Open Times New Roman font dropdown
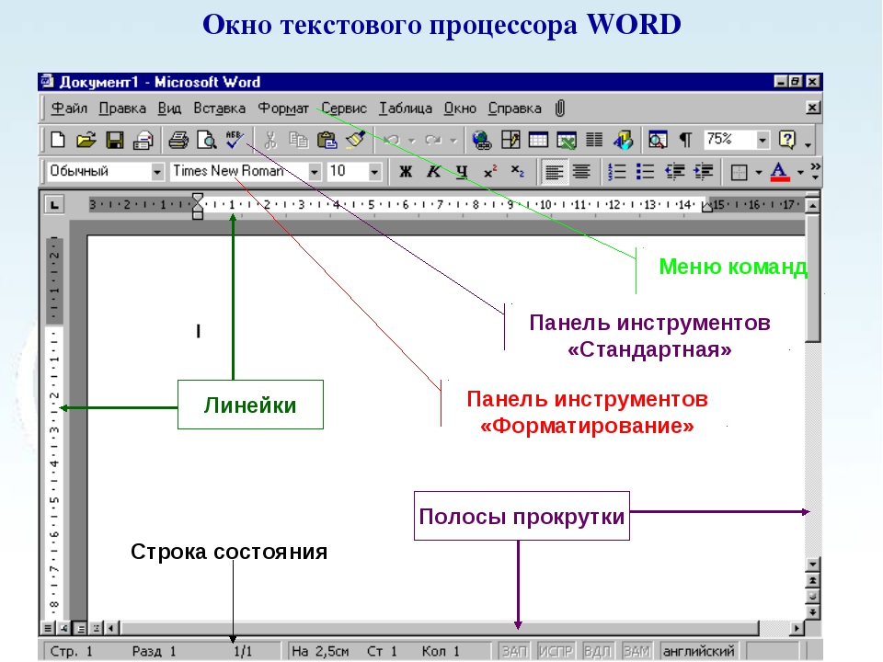 [315, 172]
